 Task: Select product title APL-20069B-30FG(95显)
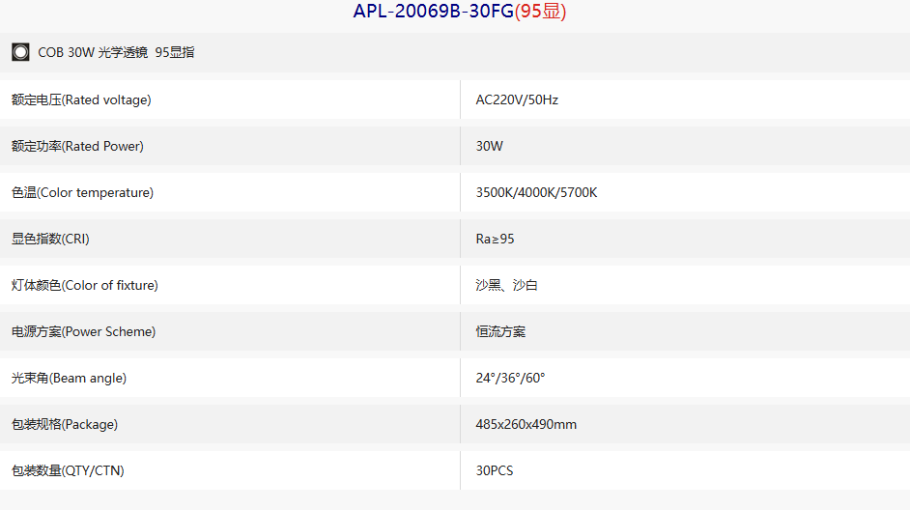460,11
